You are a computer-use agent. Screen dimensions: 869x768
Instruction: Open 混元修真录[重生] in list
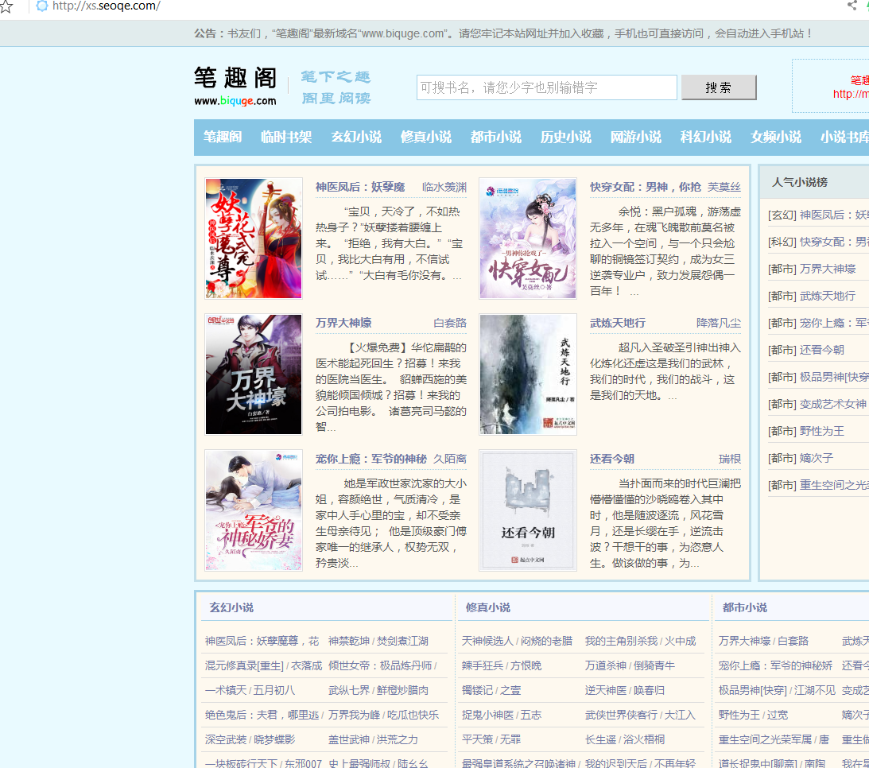pyautogui.click(x=244, y=665)
